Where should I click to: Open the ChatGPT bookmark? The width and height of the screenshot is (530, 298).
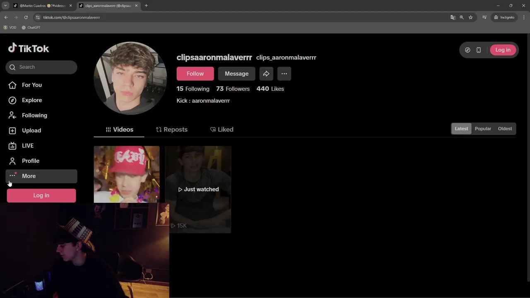[31, 28]
